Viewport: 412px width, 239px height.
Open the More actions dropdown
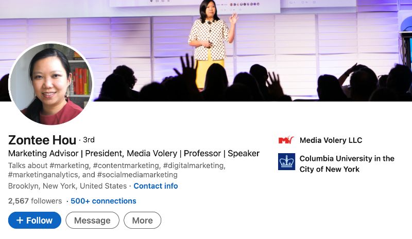coord(142,220)
